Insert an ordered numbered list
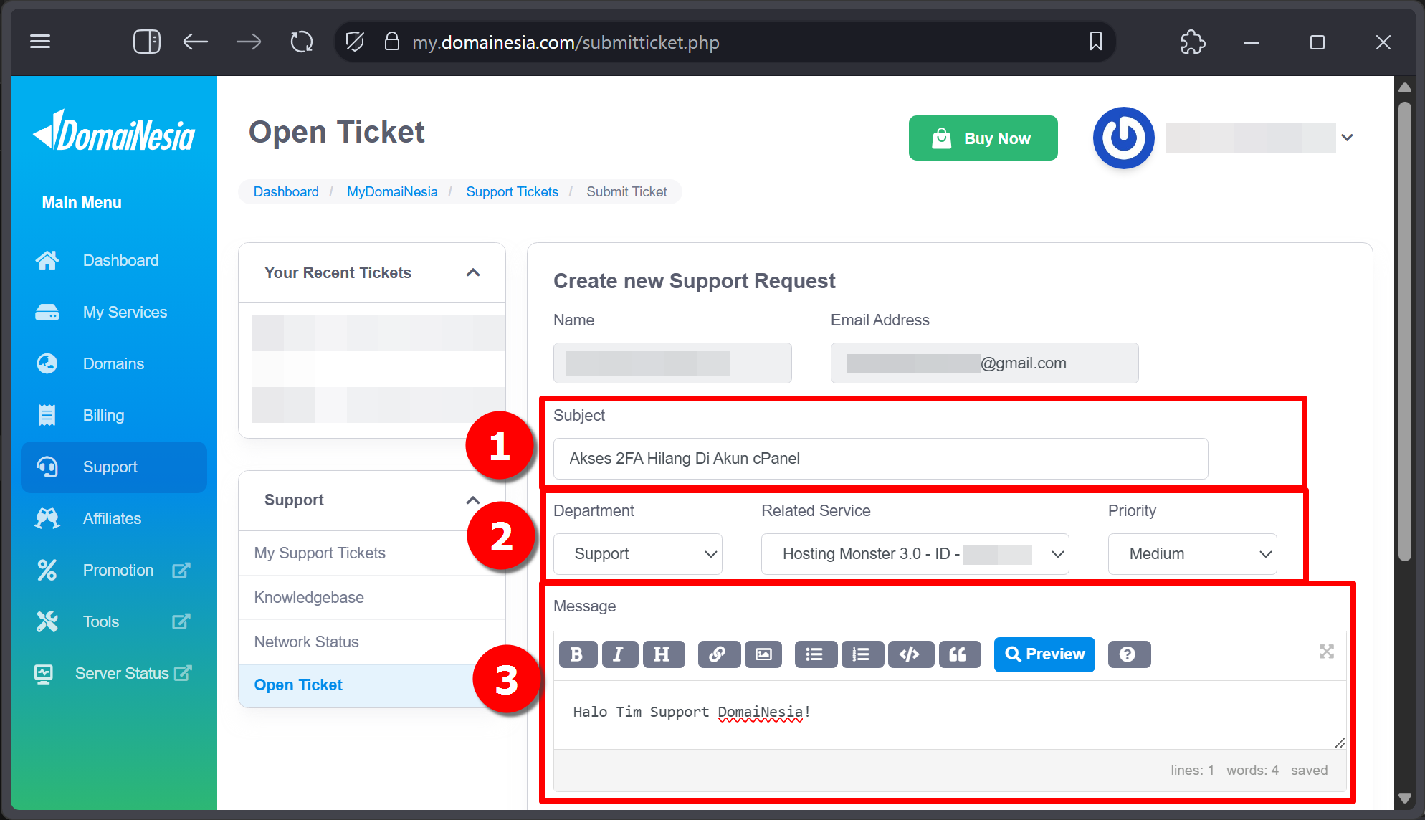 [862, 654]
